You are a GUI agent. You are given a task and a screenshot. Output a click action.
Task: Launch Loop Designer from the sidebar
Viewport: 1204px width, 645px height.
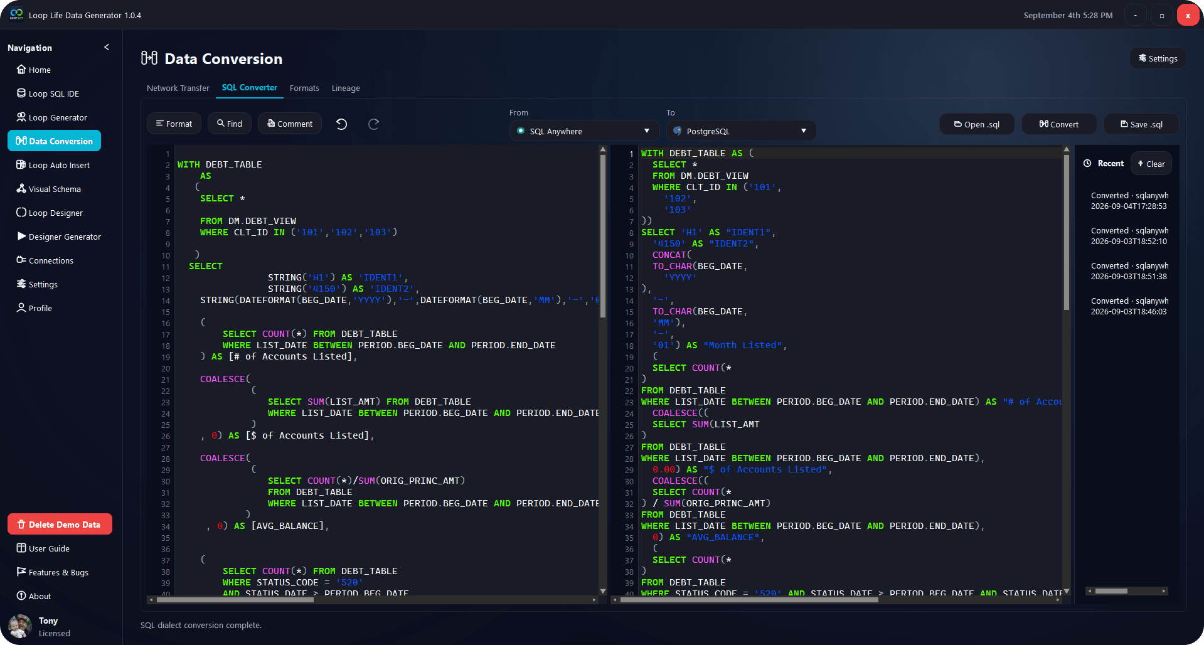49,213
